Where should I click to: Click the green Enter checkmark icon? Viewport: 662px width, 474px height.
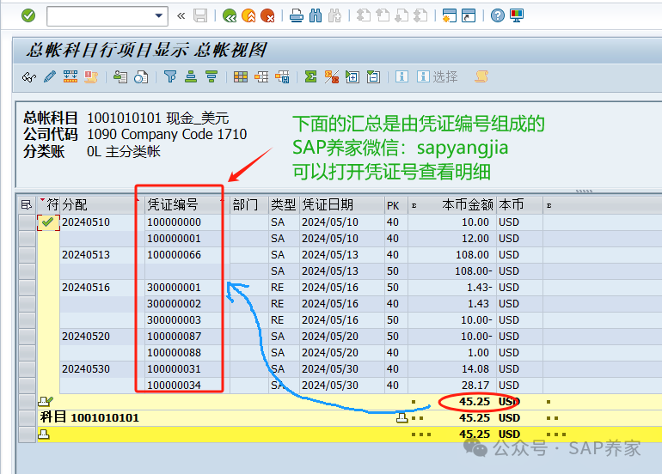28,16
